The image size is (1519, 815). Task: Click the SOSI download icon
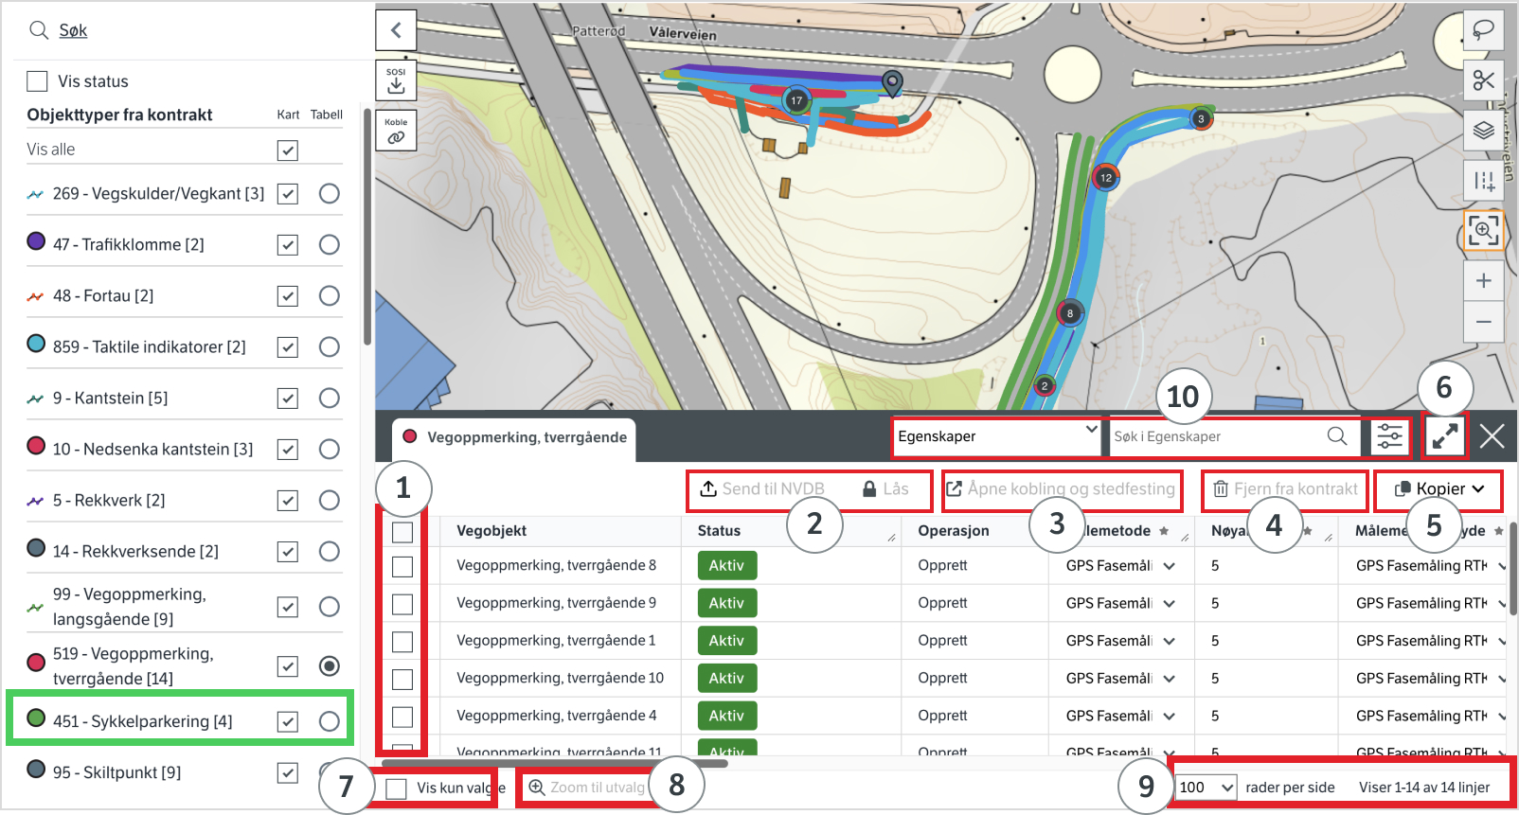pyautogui.click(x=396, y=81)
